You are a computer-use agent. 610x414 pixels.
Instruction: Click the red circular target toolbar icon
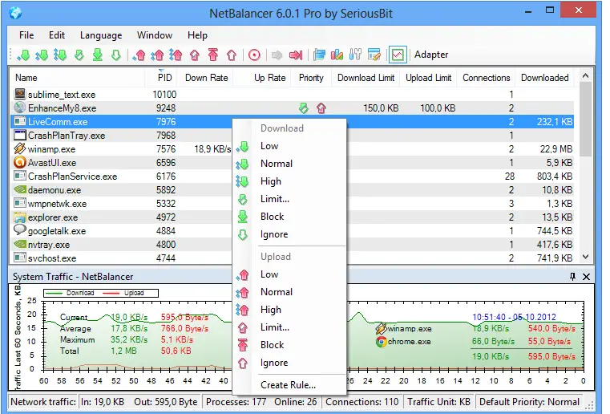tap(254, 55)
